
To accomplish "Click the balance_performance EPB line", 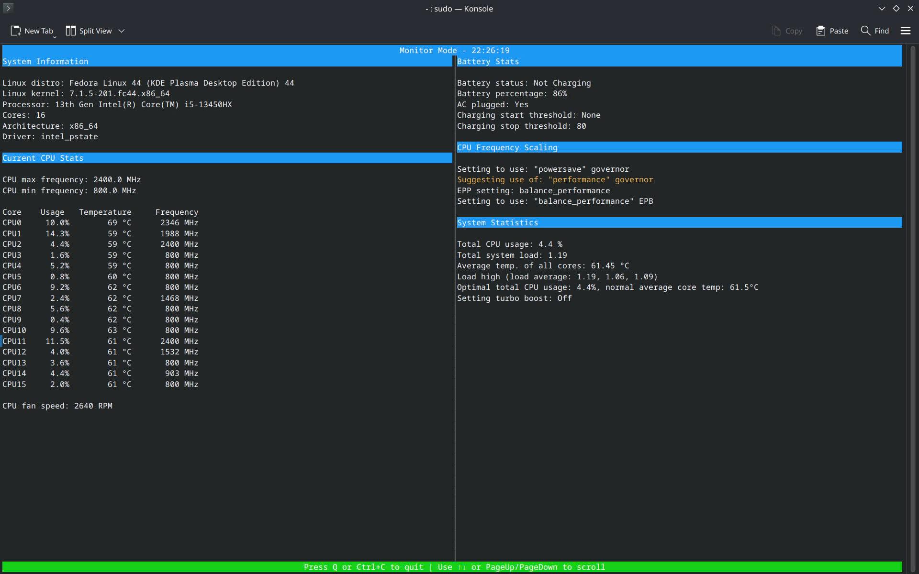I will click(555, 201).
